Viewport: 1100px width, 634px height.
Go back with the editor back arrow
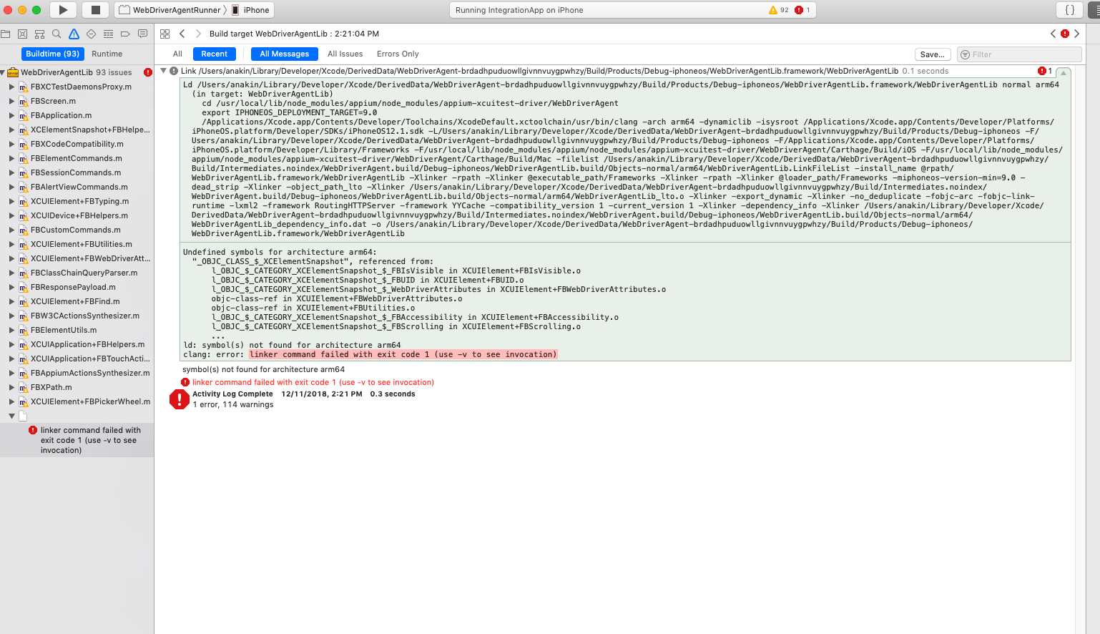point(182,34)
